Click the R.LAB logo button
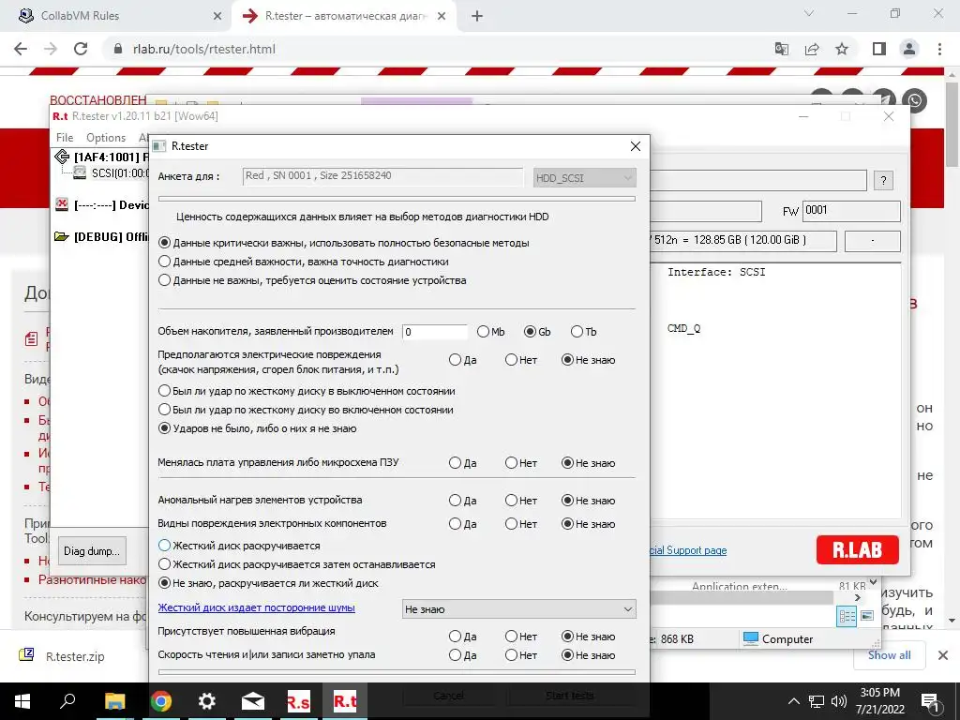The width and height of the screenshot is (960, 720). click(x=857, y=549)
